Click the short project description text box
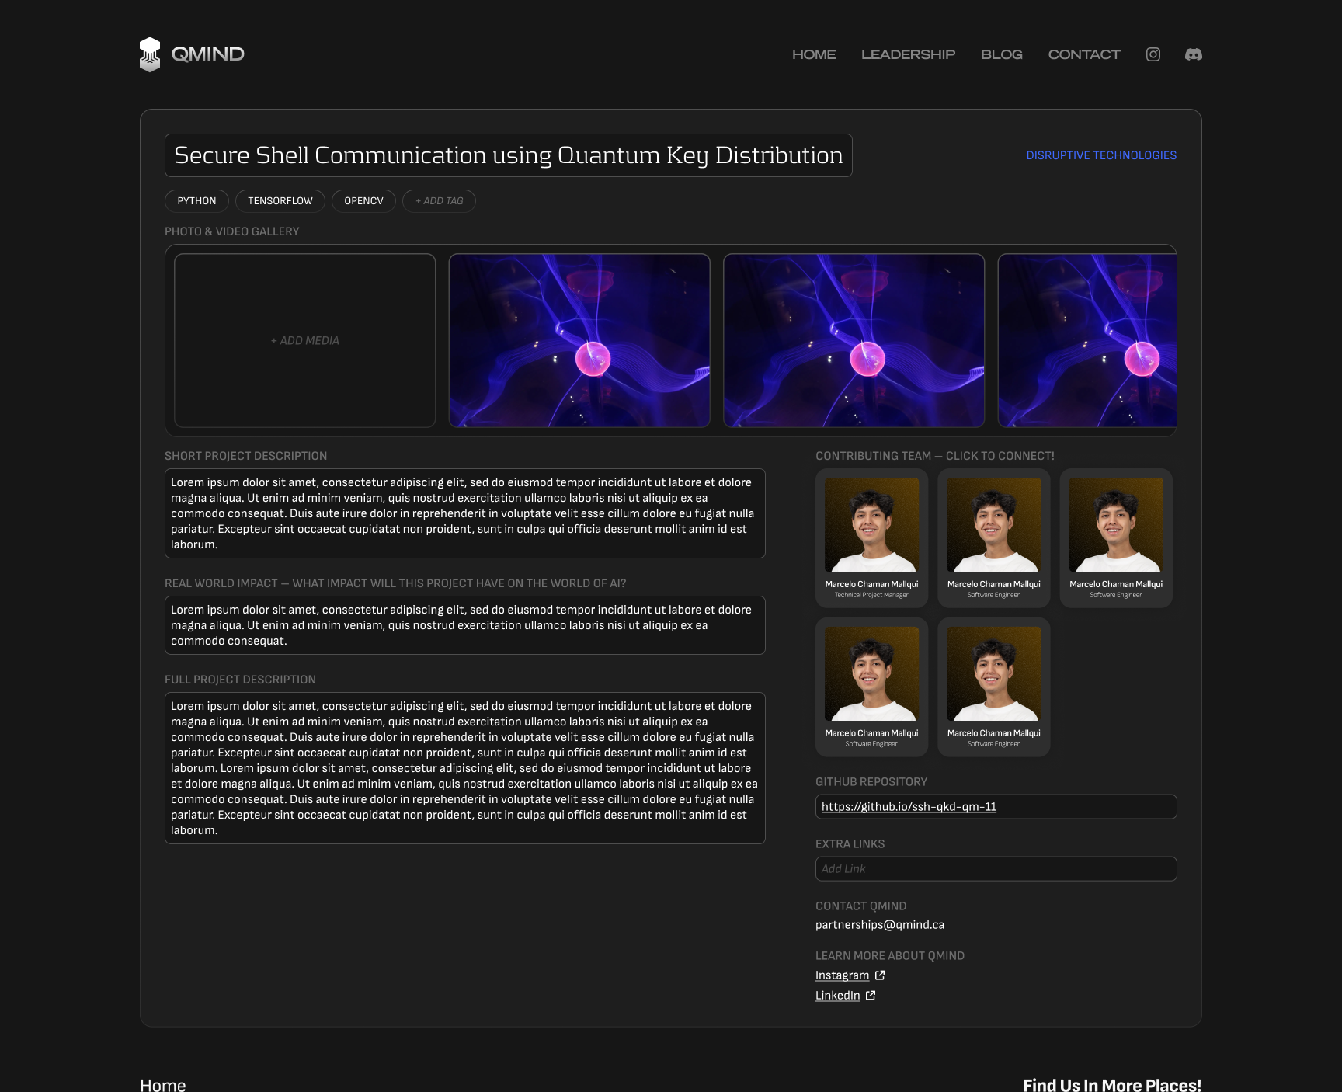This screenshot has height=1092, width=1342. pos(465,513)
